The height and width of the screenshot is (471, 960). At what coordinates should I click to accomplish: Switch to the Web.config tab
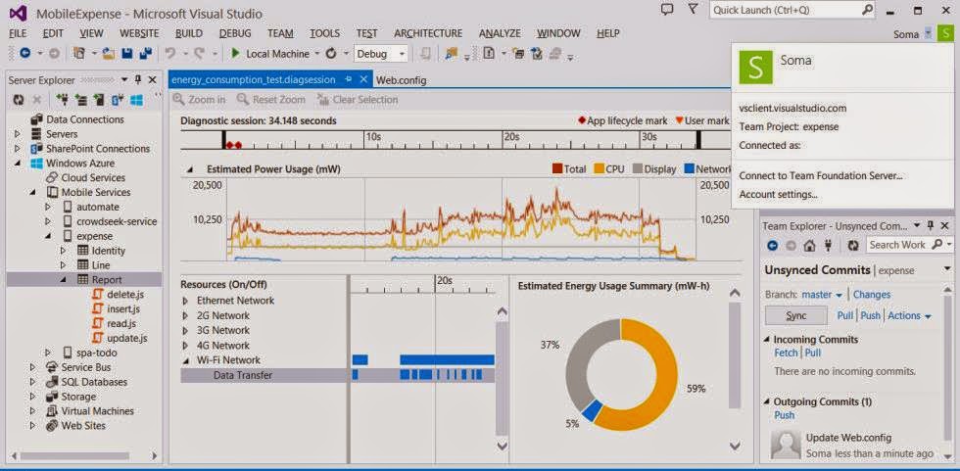[x=401, y=80]
